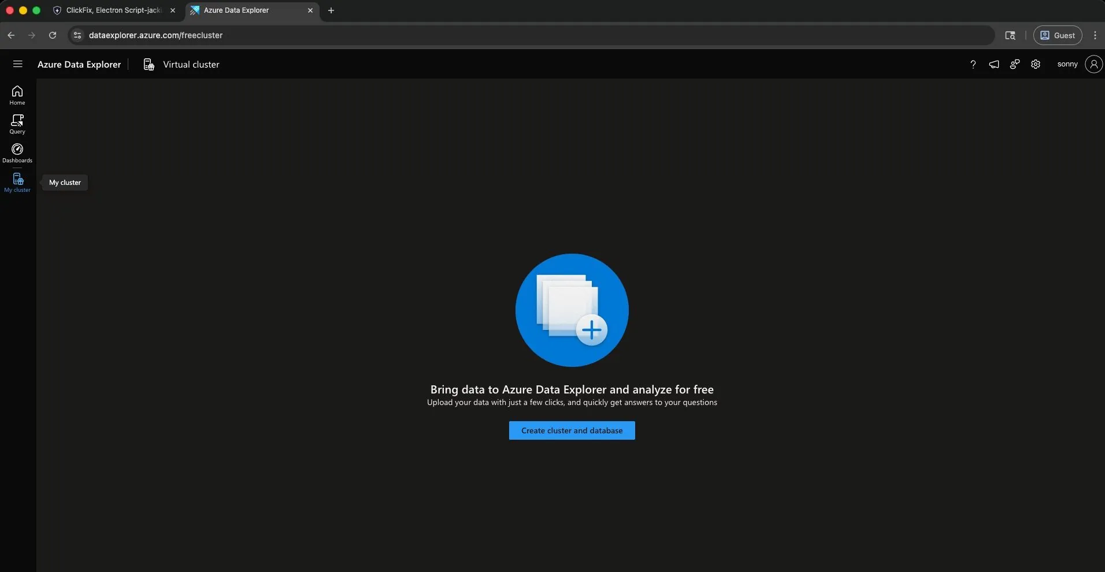Open Dashboards in the sidebar
Screen dimensions: 1105x572
(x=17, y=153)
